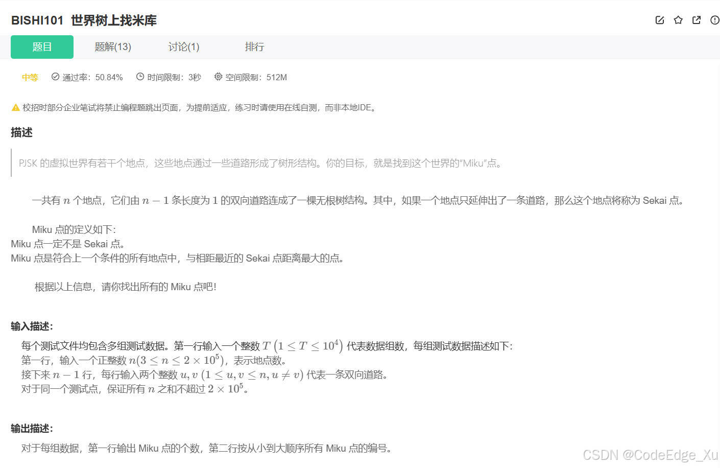
Task: Click the report exclamation icon
Action: point(714,20)
